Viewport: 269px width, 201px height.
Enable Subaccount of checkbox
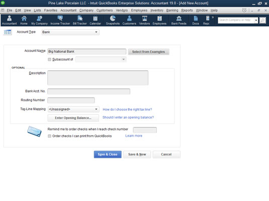tap(49, 59)
